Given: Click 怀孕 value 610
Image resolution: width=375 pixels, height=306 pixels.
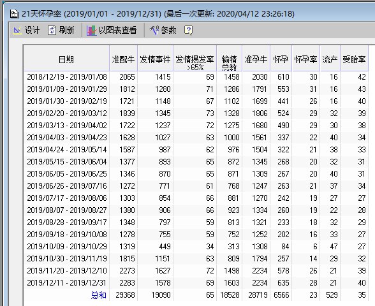Looking at the screenshot, I should coord(283,77).
